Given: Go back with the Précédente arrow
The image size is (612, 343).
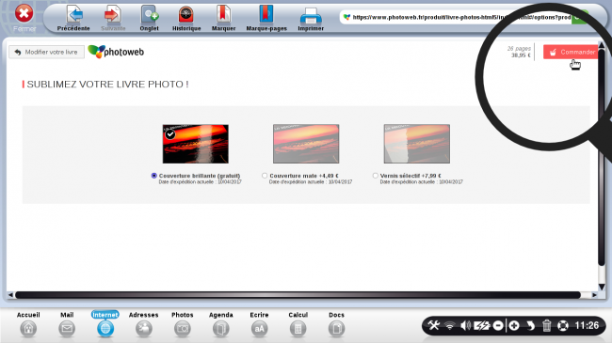Looking at the screenshot, I should [74, 15].
